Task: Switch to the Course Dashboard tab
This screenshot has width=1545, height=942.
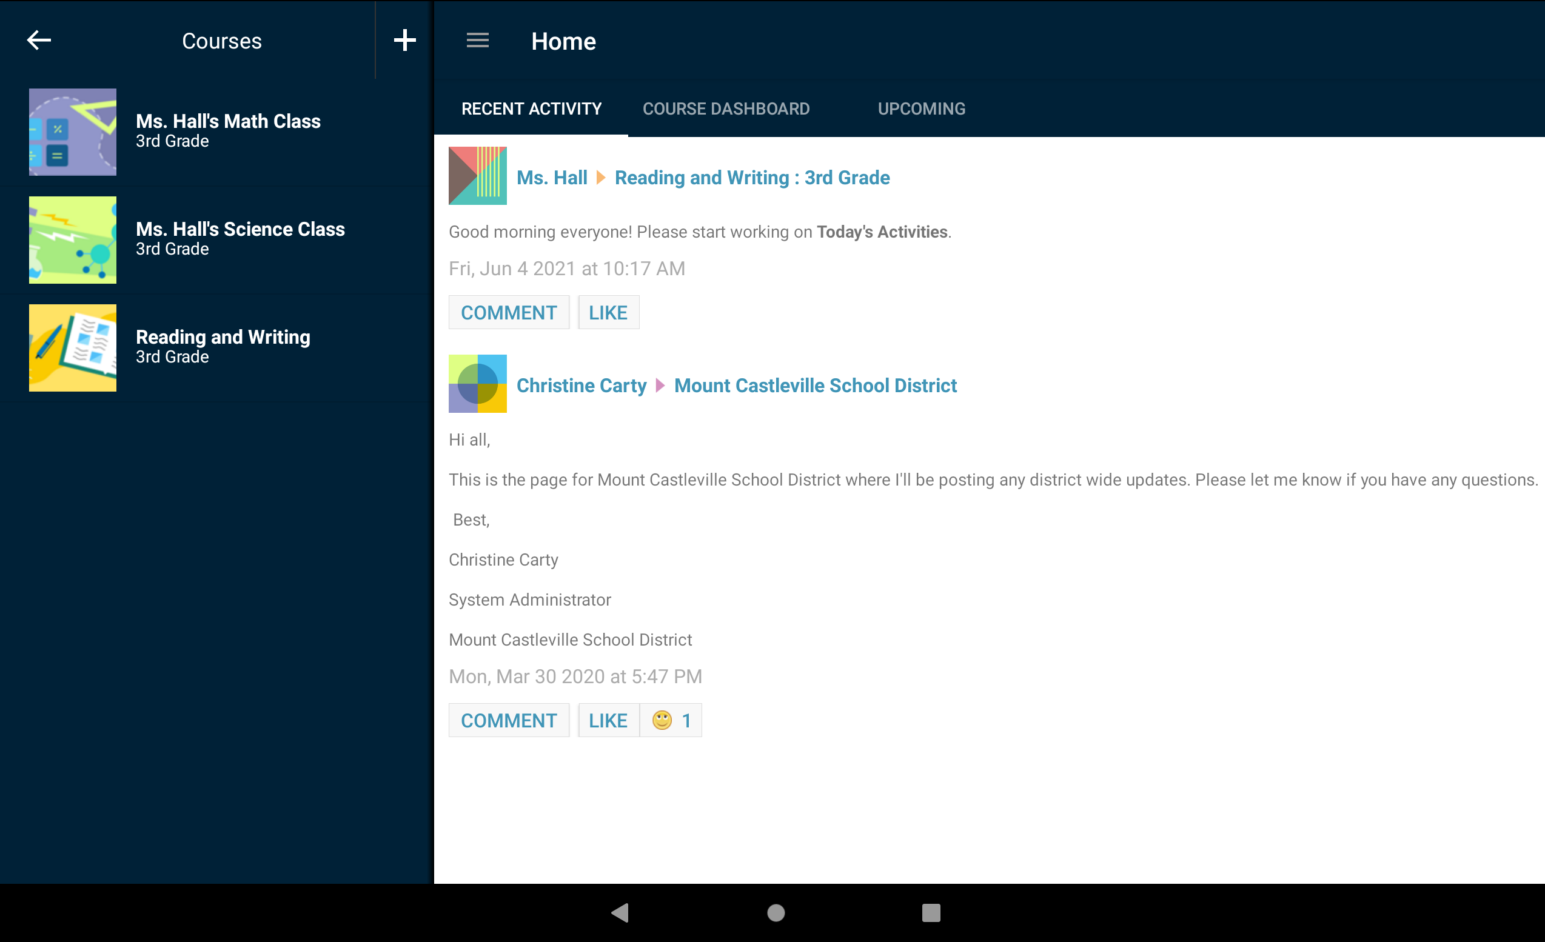Action: [x=725, y=109]
